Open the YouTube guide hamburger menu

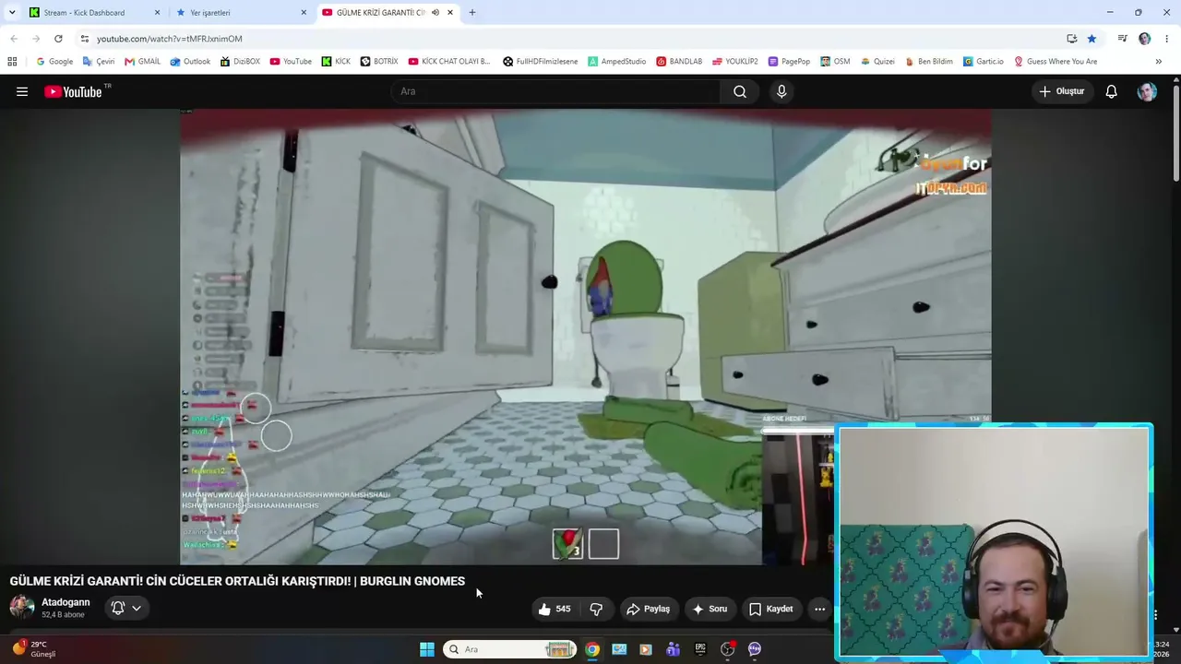(22, 91)
